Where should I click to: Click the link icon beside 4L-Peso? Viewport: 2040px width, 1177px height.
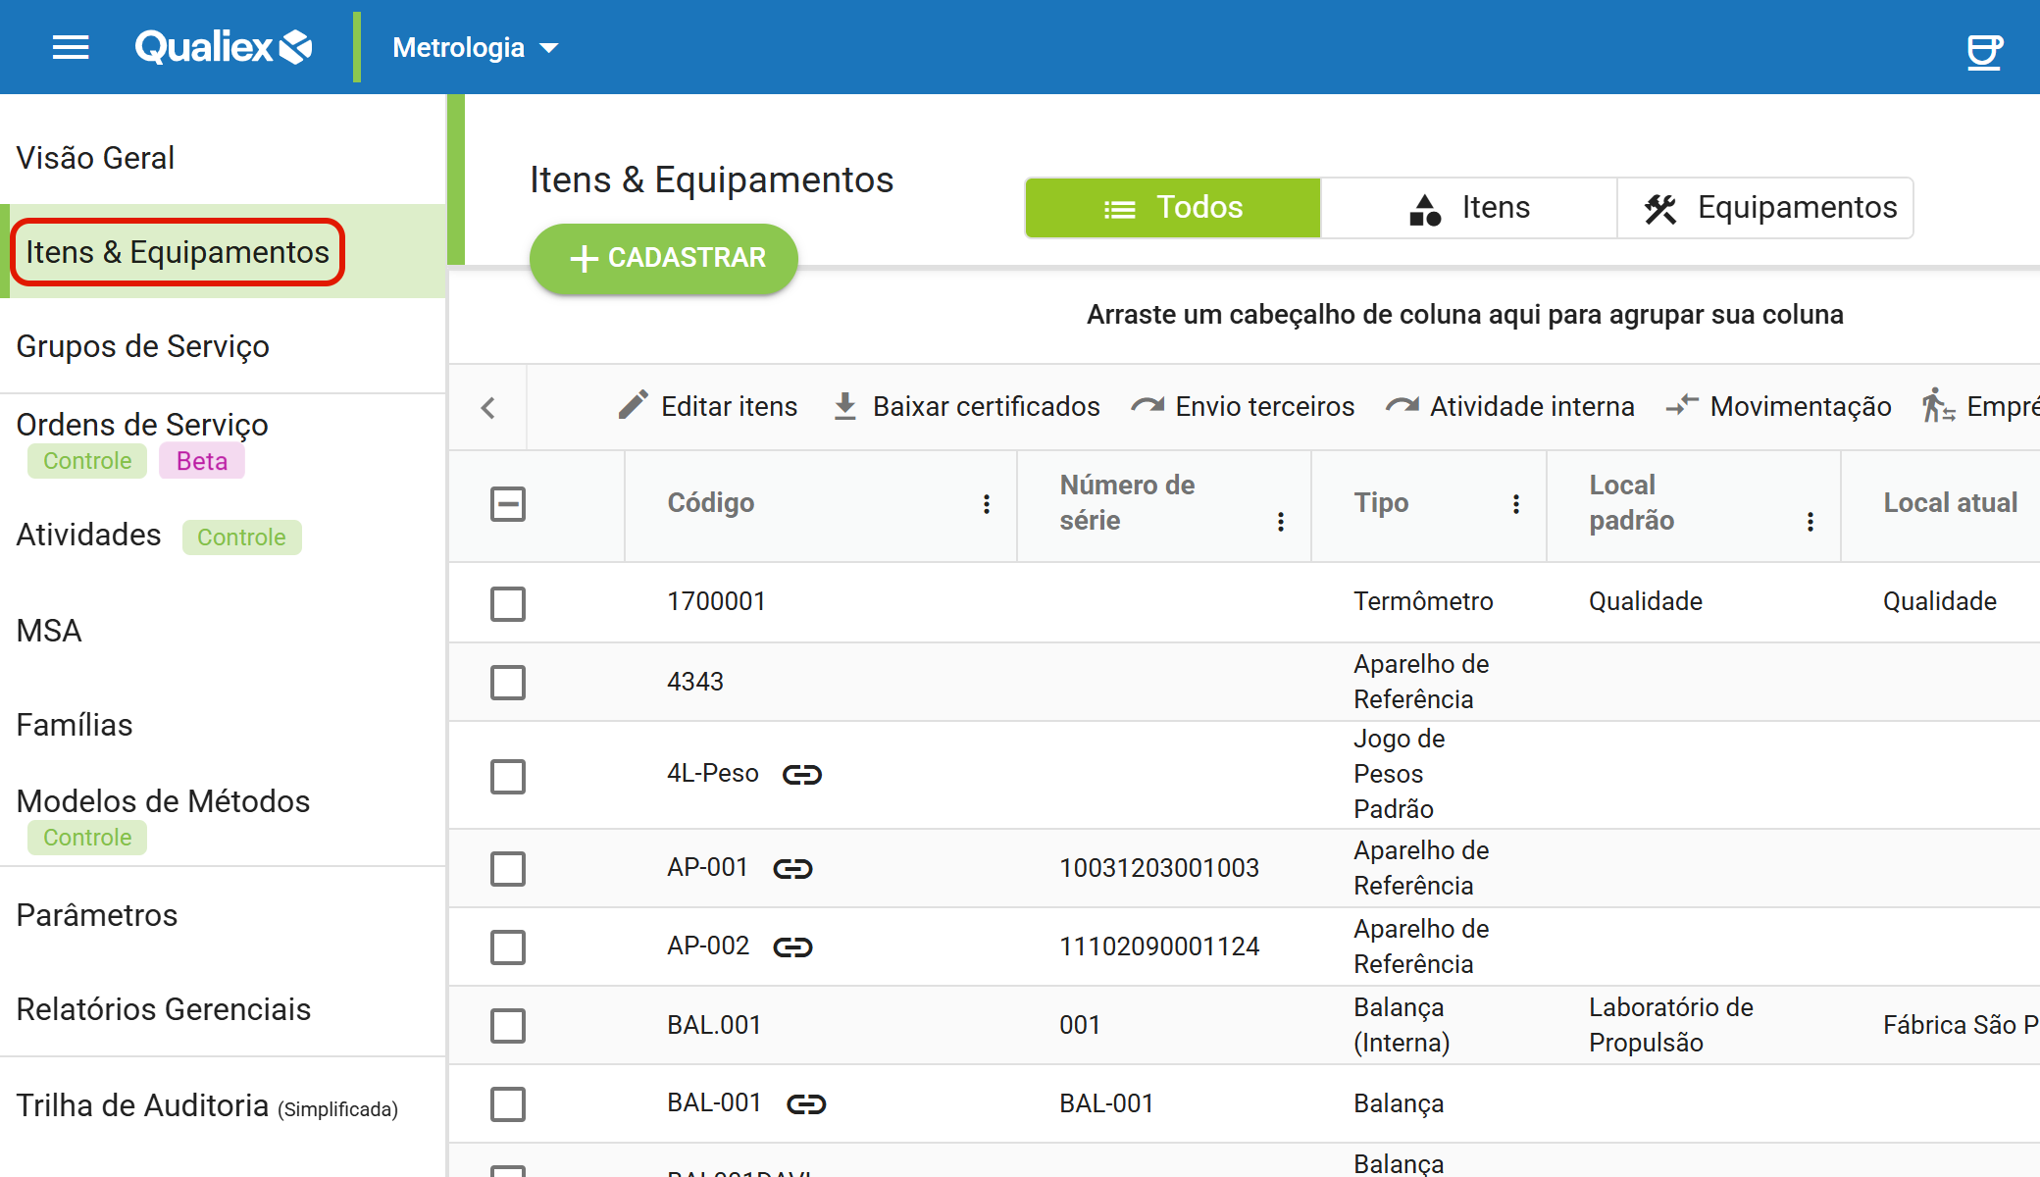[801, 775]
